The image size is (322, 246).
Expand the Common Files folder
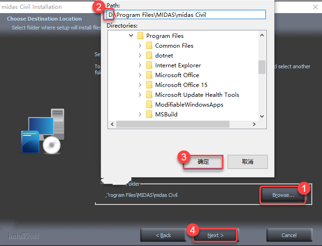140,45
